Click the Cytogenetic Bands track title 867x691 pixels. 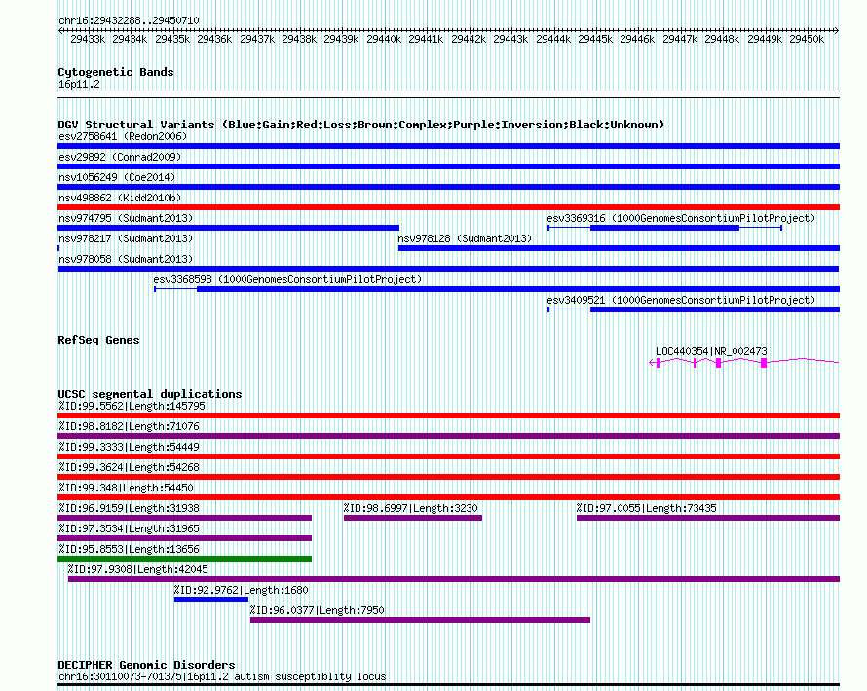pyautogui.click(x=116, y=72)
